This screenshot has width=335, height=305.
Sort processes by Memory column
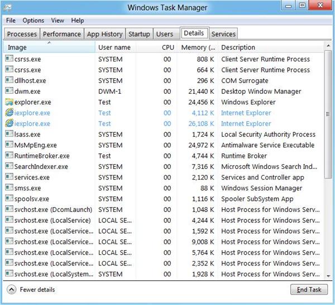198,47
